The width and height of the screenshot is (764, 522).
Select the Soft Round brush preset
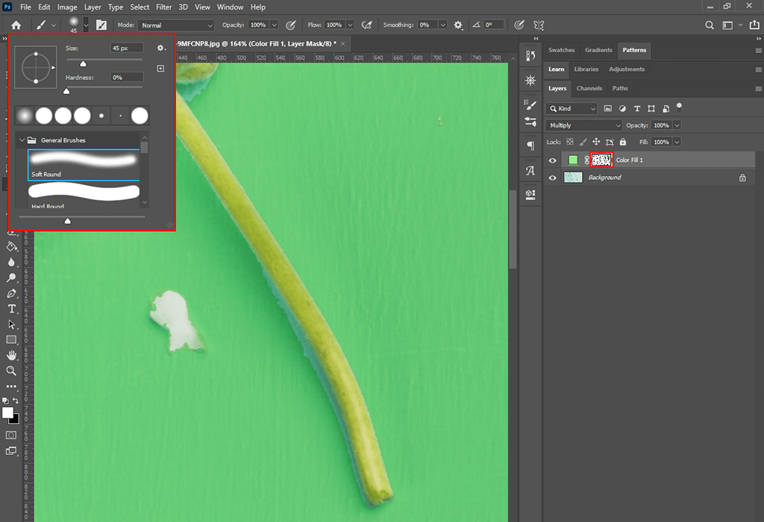click(83, 163)
